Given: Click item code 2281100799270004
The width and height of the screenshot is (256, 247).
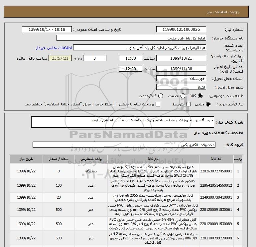Looking at the screenshot, I should [x=216, y=238].
